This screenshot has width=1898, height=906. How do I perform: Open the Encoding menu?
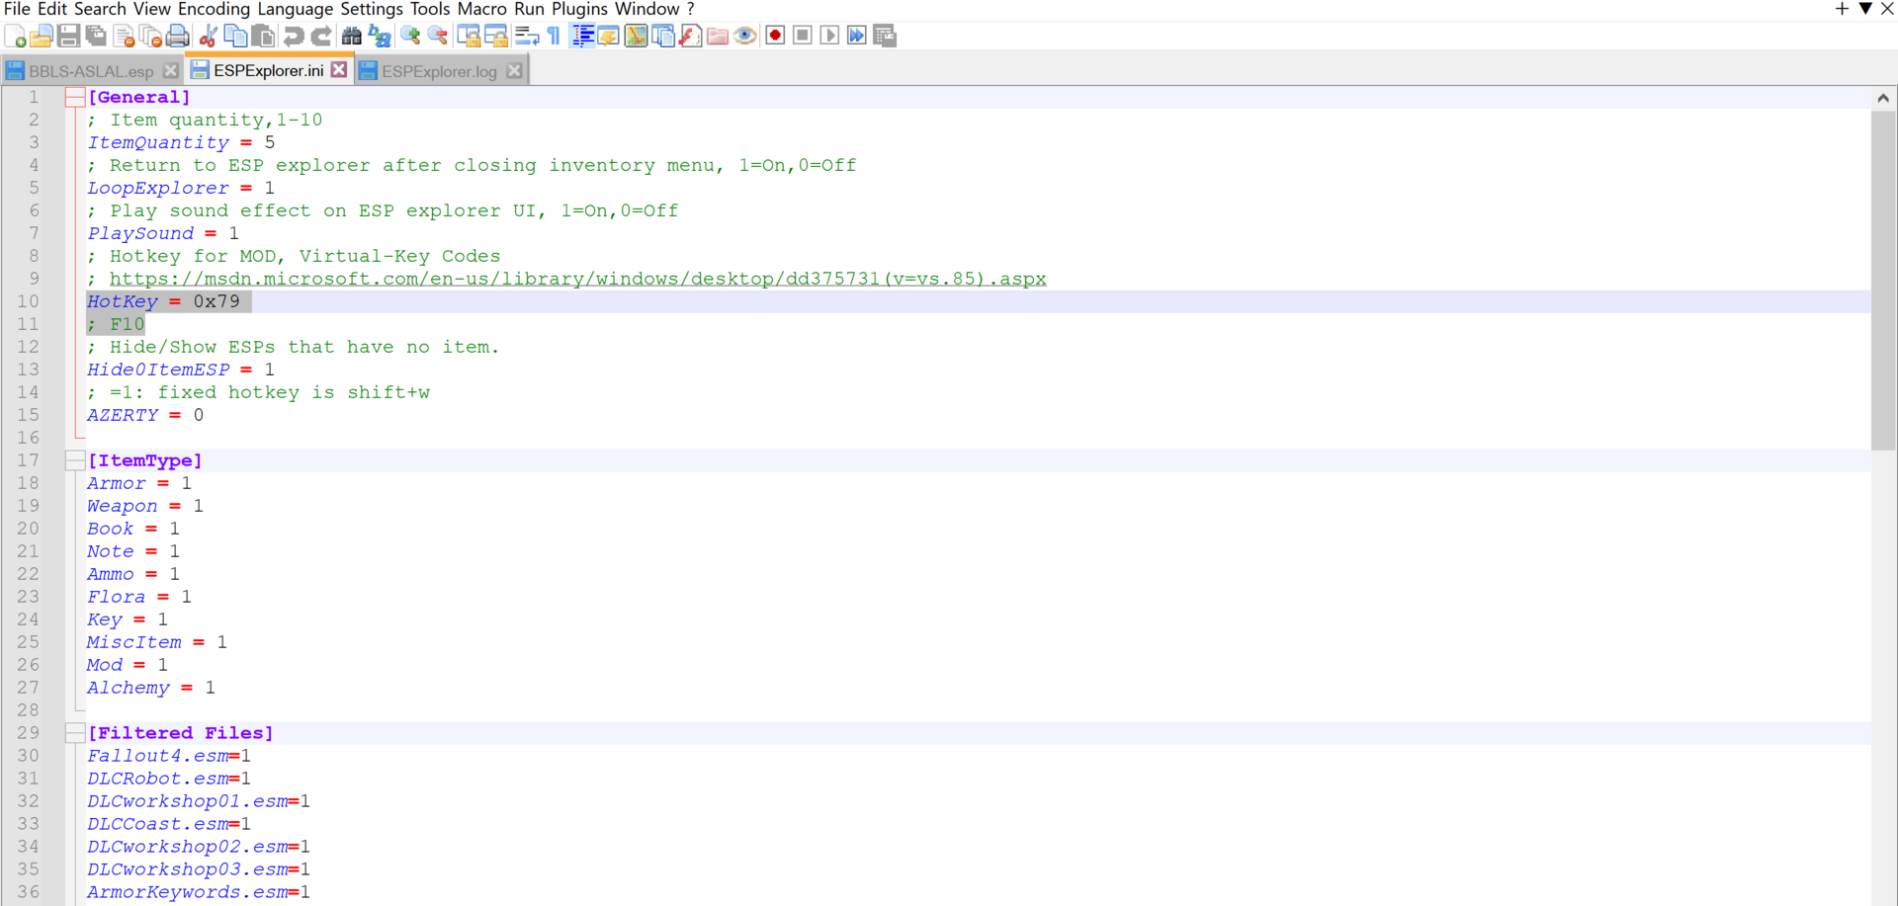click(x=214, y=9)
